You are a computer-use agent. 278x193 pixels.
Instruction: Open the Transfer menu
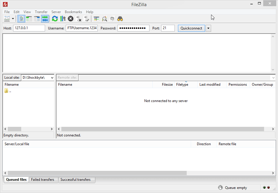point(41,12)
